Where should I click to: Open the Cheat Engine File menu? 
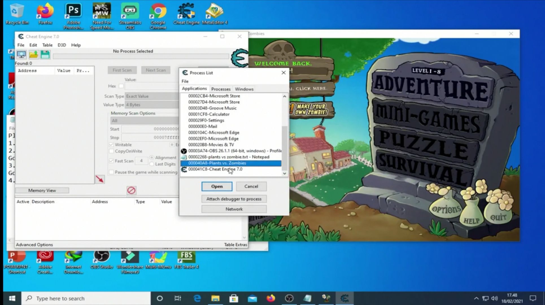pos(21,45)
